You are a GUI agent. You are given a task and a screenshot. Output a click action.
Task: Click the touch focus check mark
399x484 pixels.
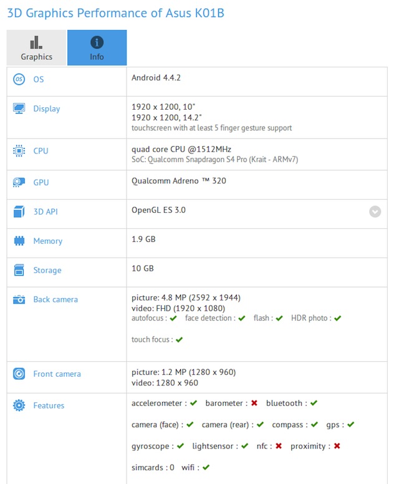coord(180,340)
